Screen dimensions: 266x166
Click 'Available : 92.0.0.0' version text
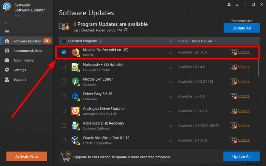point(193,52)
